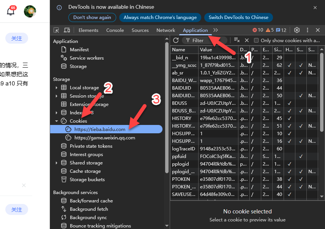Click the red error count badge
The height and width of the screenshot is (229, 325).
click(x=258, y=30)
